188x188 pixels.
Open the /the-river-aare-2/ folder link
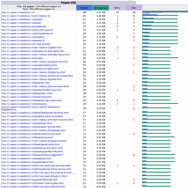[x=27, y=30]
